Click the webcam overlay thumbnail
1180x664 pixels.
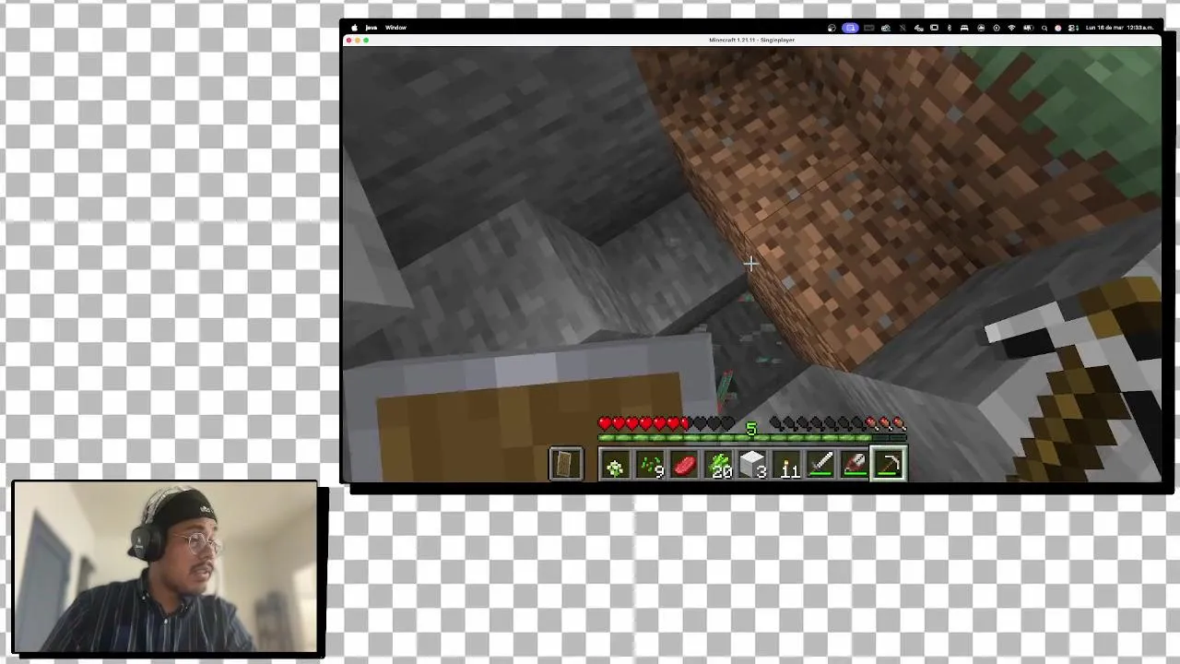tap(166, 569)
